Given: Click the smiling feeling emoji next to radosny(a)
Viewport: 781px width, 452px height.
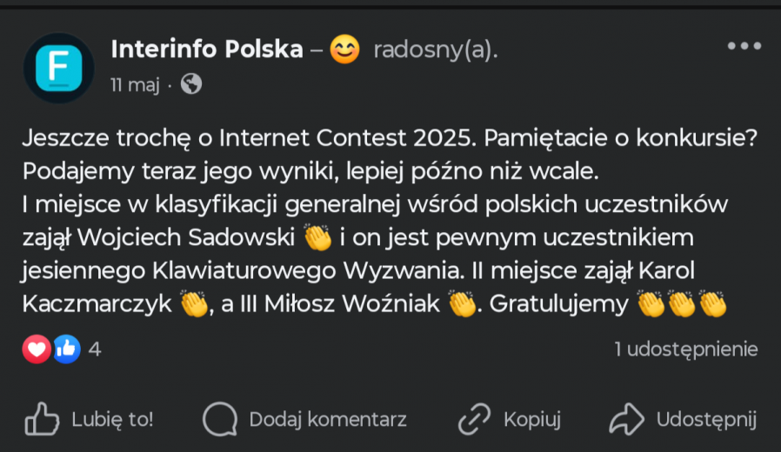Looking at the screenshot, I should click(x=344, y=50).
